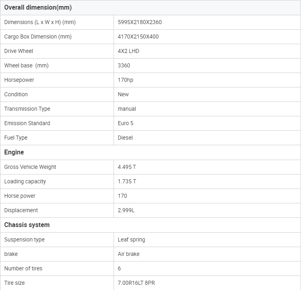Screen dimensions: 301x290
Task: Select the Leaf spring suspension value
Action: coord(131,239)
